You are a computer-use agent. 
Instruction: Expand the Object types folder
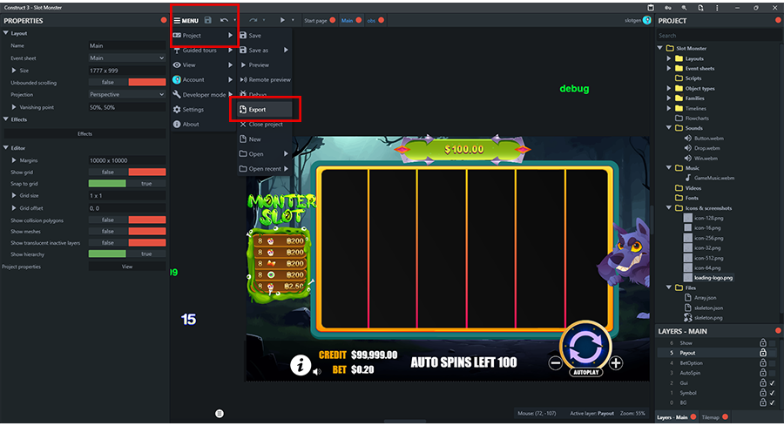tap(669, 89)
